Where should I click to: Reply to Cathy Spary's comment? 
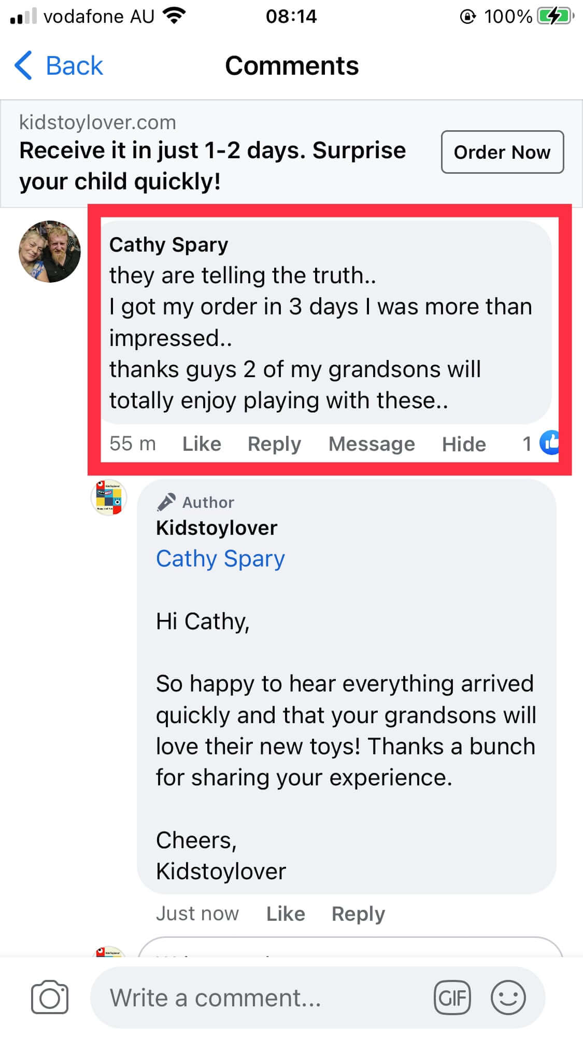pos(274,444)
